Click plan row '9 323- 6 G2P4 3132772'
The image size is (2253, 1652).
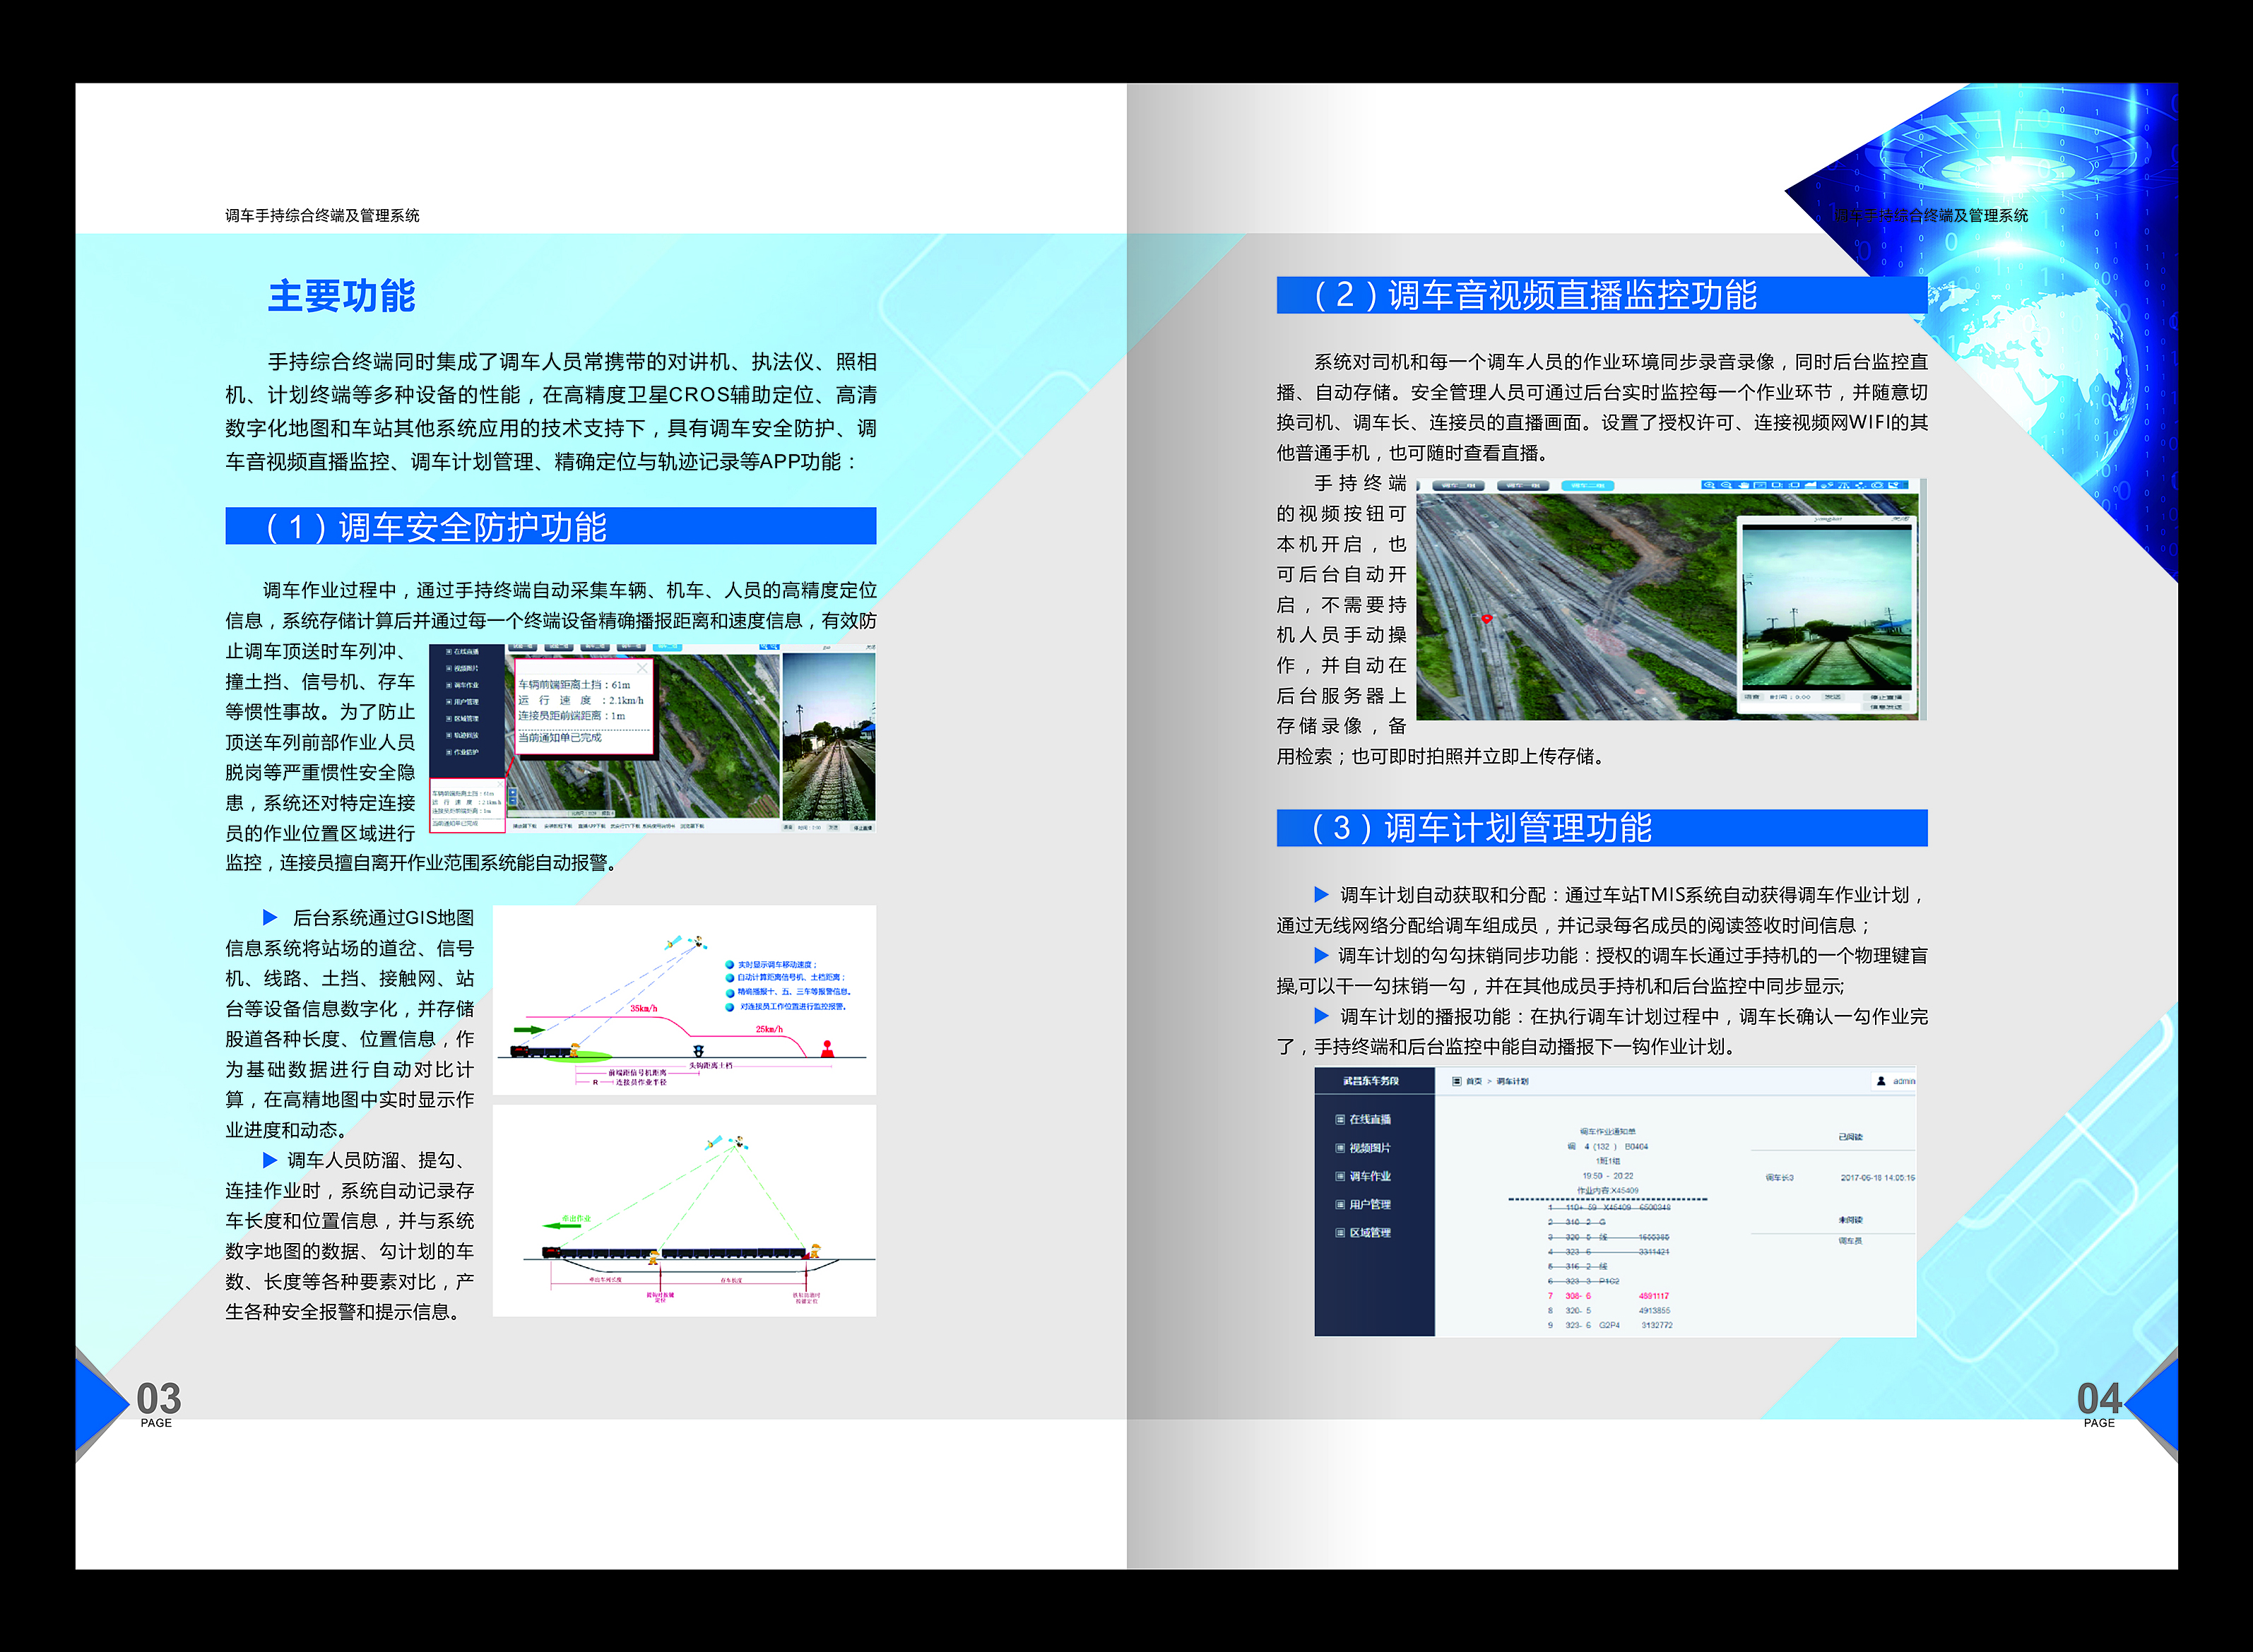coord(1610,1325)
